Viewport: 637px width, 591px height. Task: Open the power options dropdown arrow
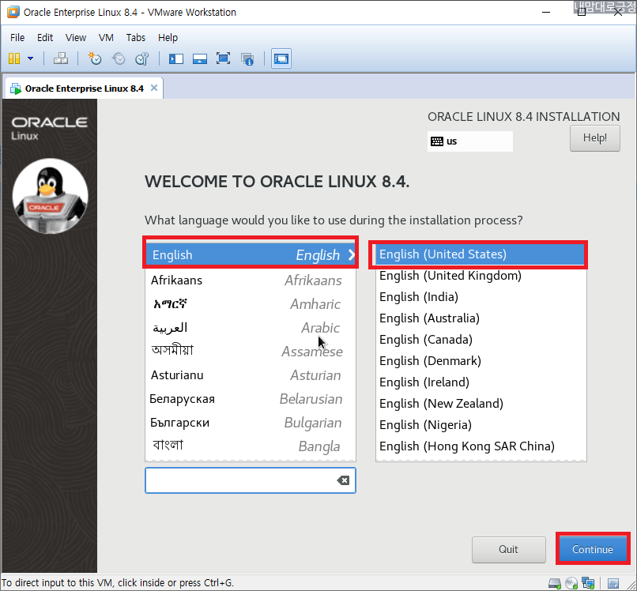click(31, 58)
